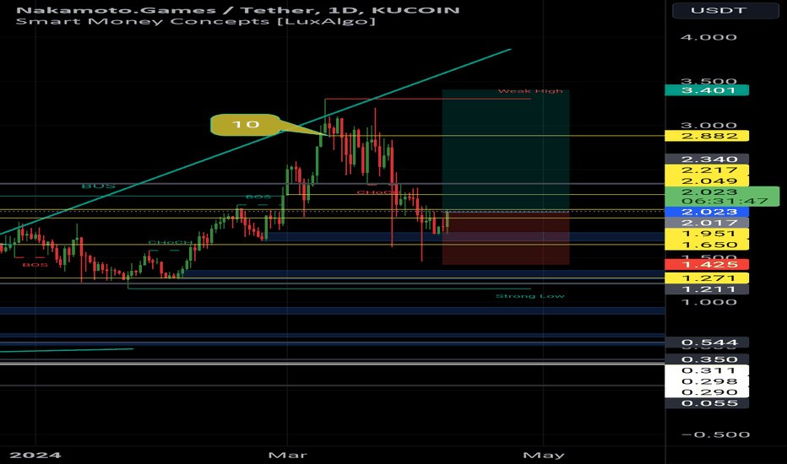Click the white 0.298 price label
Viewport: 787px width, 464px height.
pyautogui.click(x=707, y=381)
